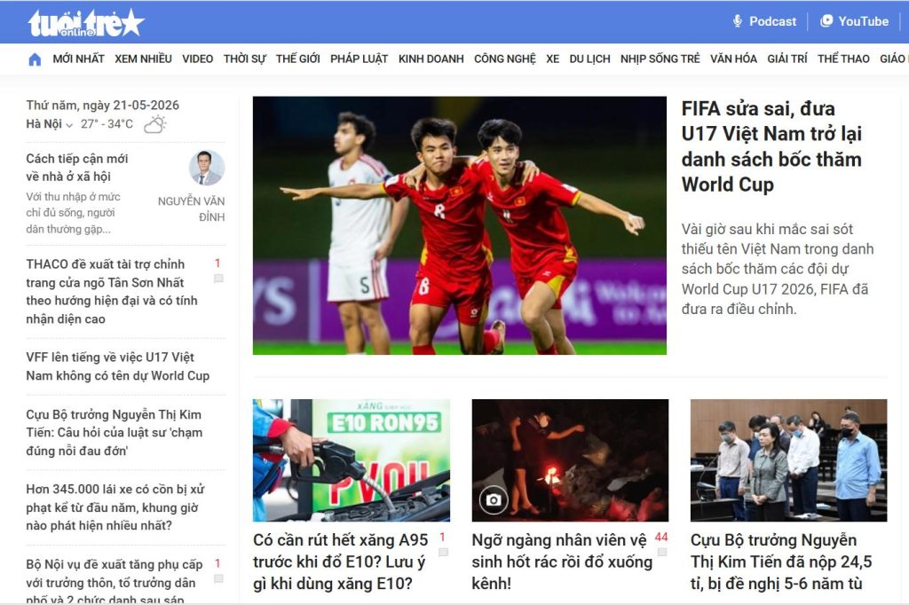The width and height of the screenshot is (909, 605).
Task: Read VFF lên tiếng U17 article
Action: (118, 366)
